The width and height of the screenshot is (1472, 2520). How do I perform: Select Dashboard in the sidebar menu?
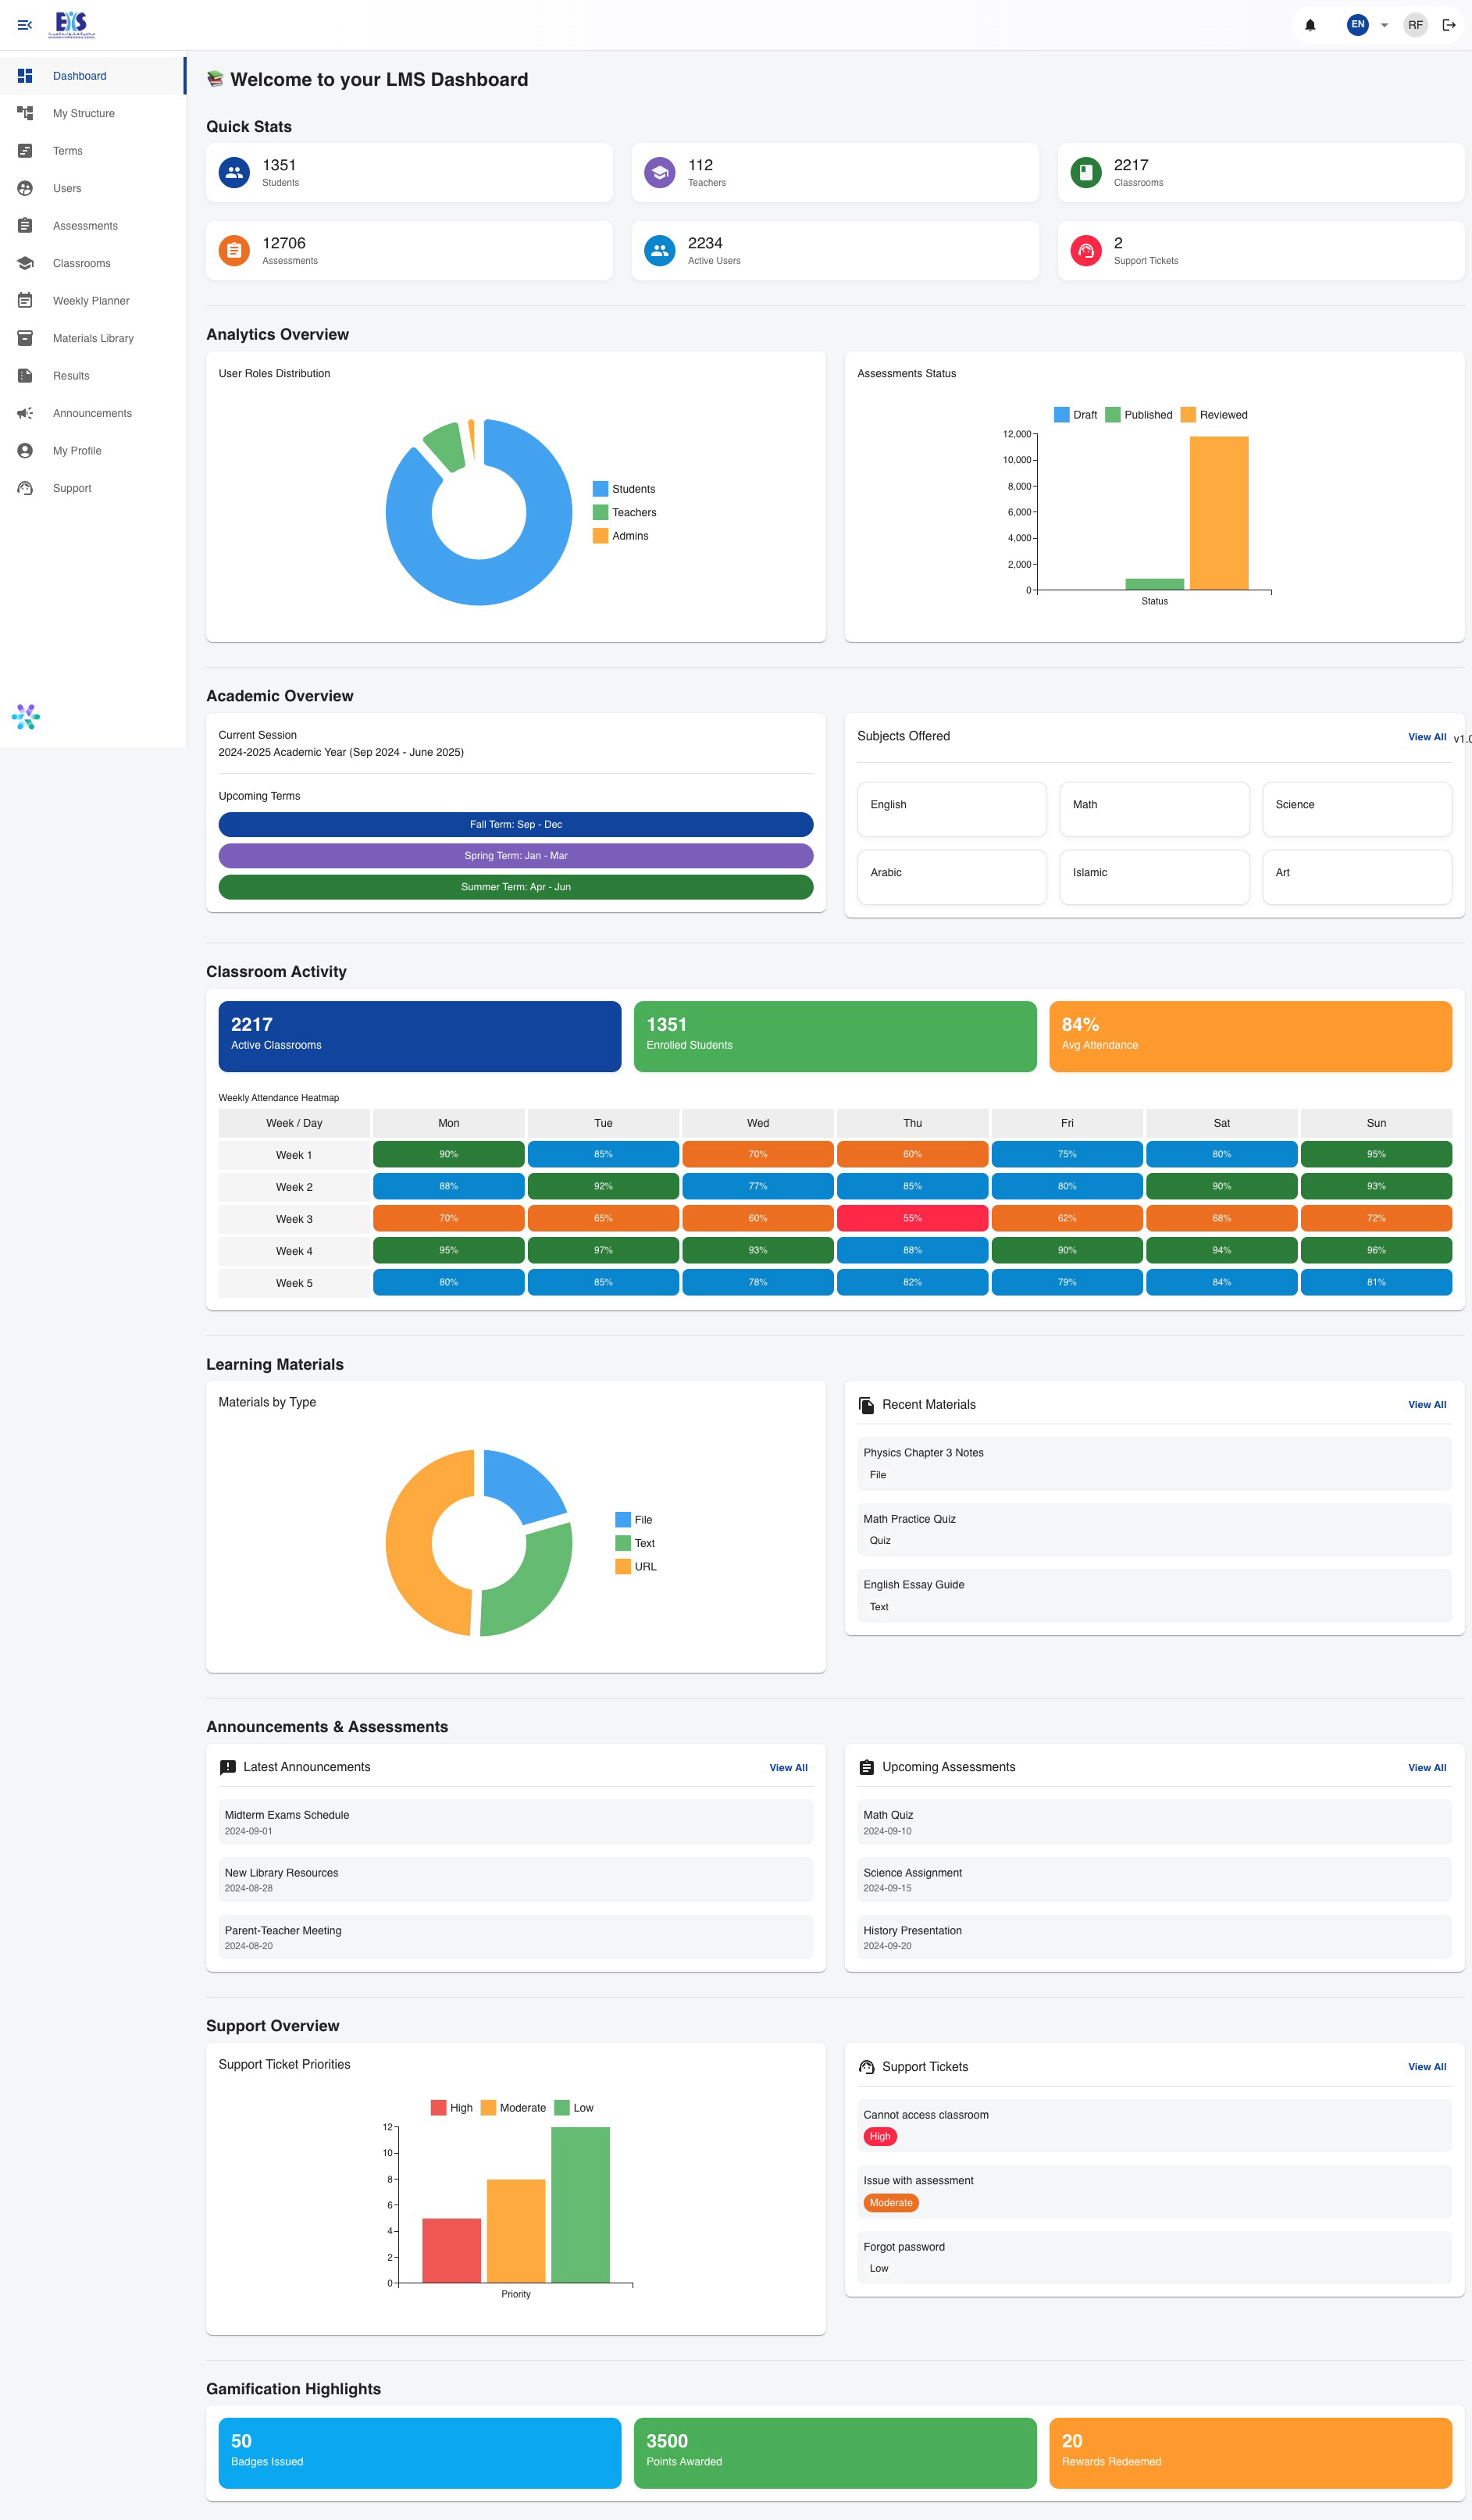click(80, 75)
